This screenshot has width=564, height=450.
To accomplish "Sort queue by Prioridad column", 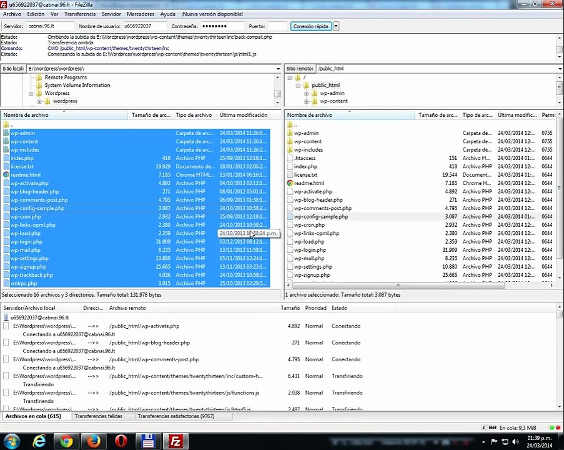I will [315, 307].
